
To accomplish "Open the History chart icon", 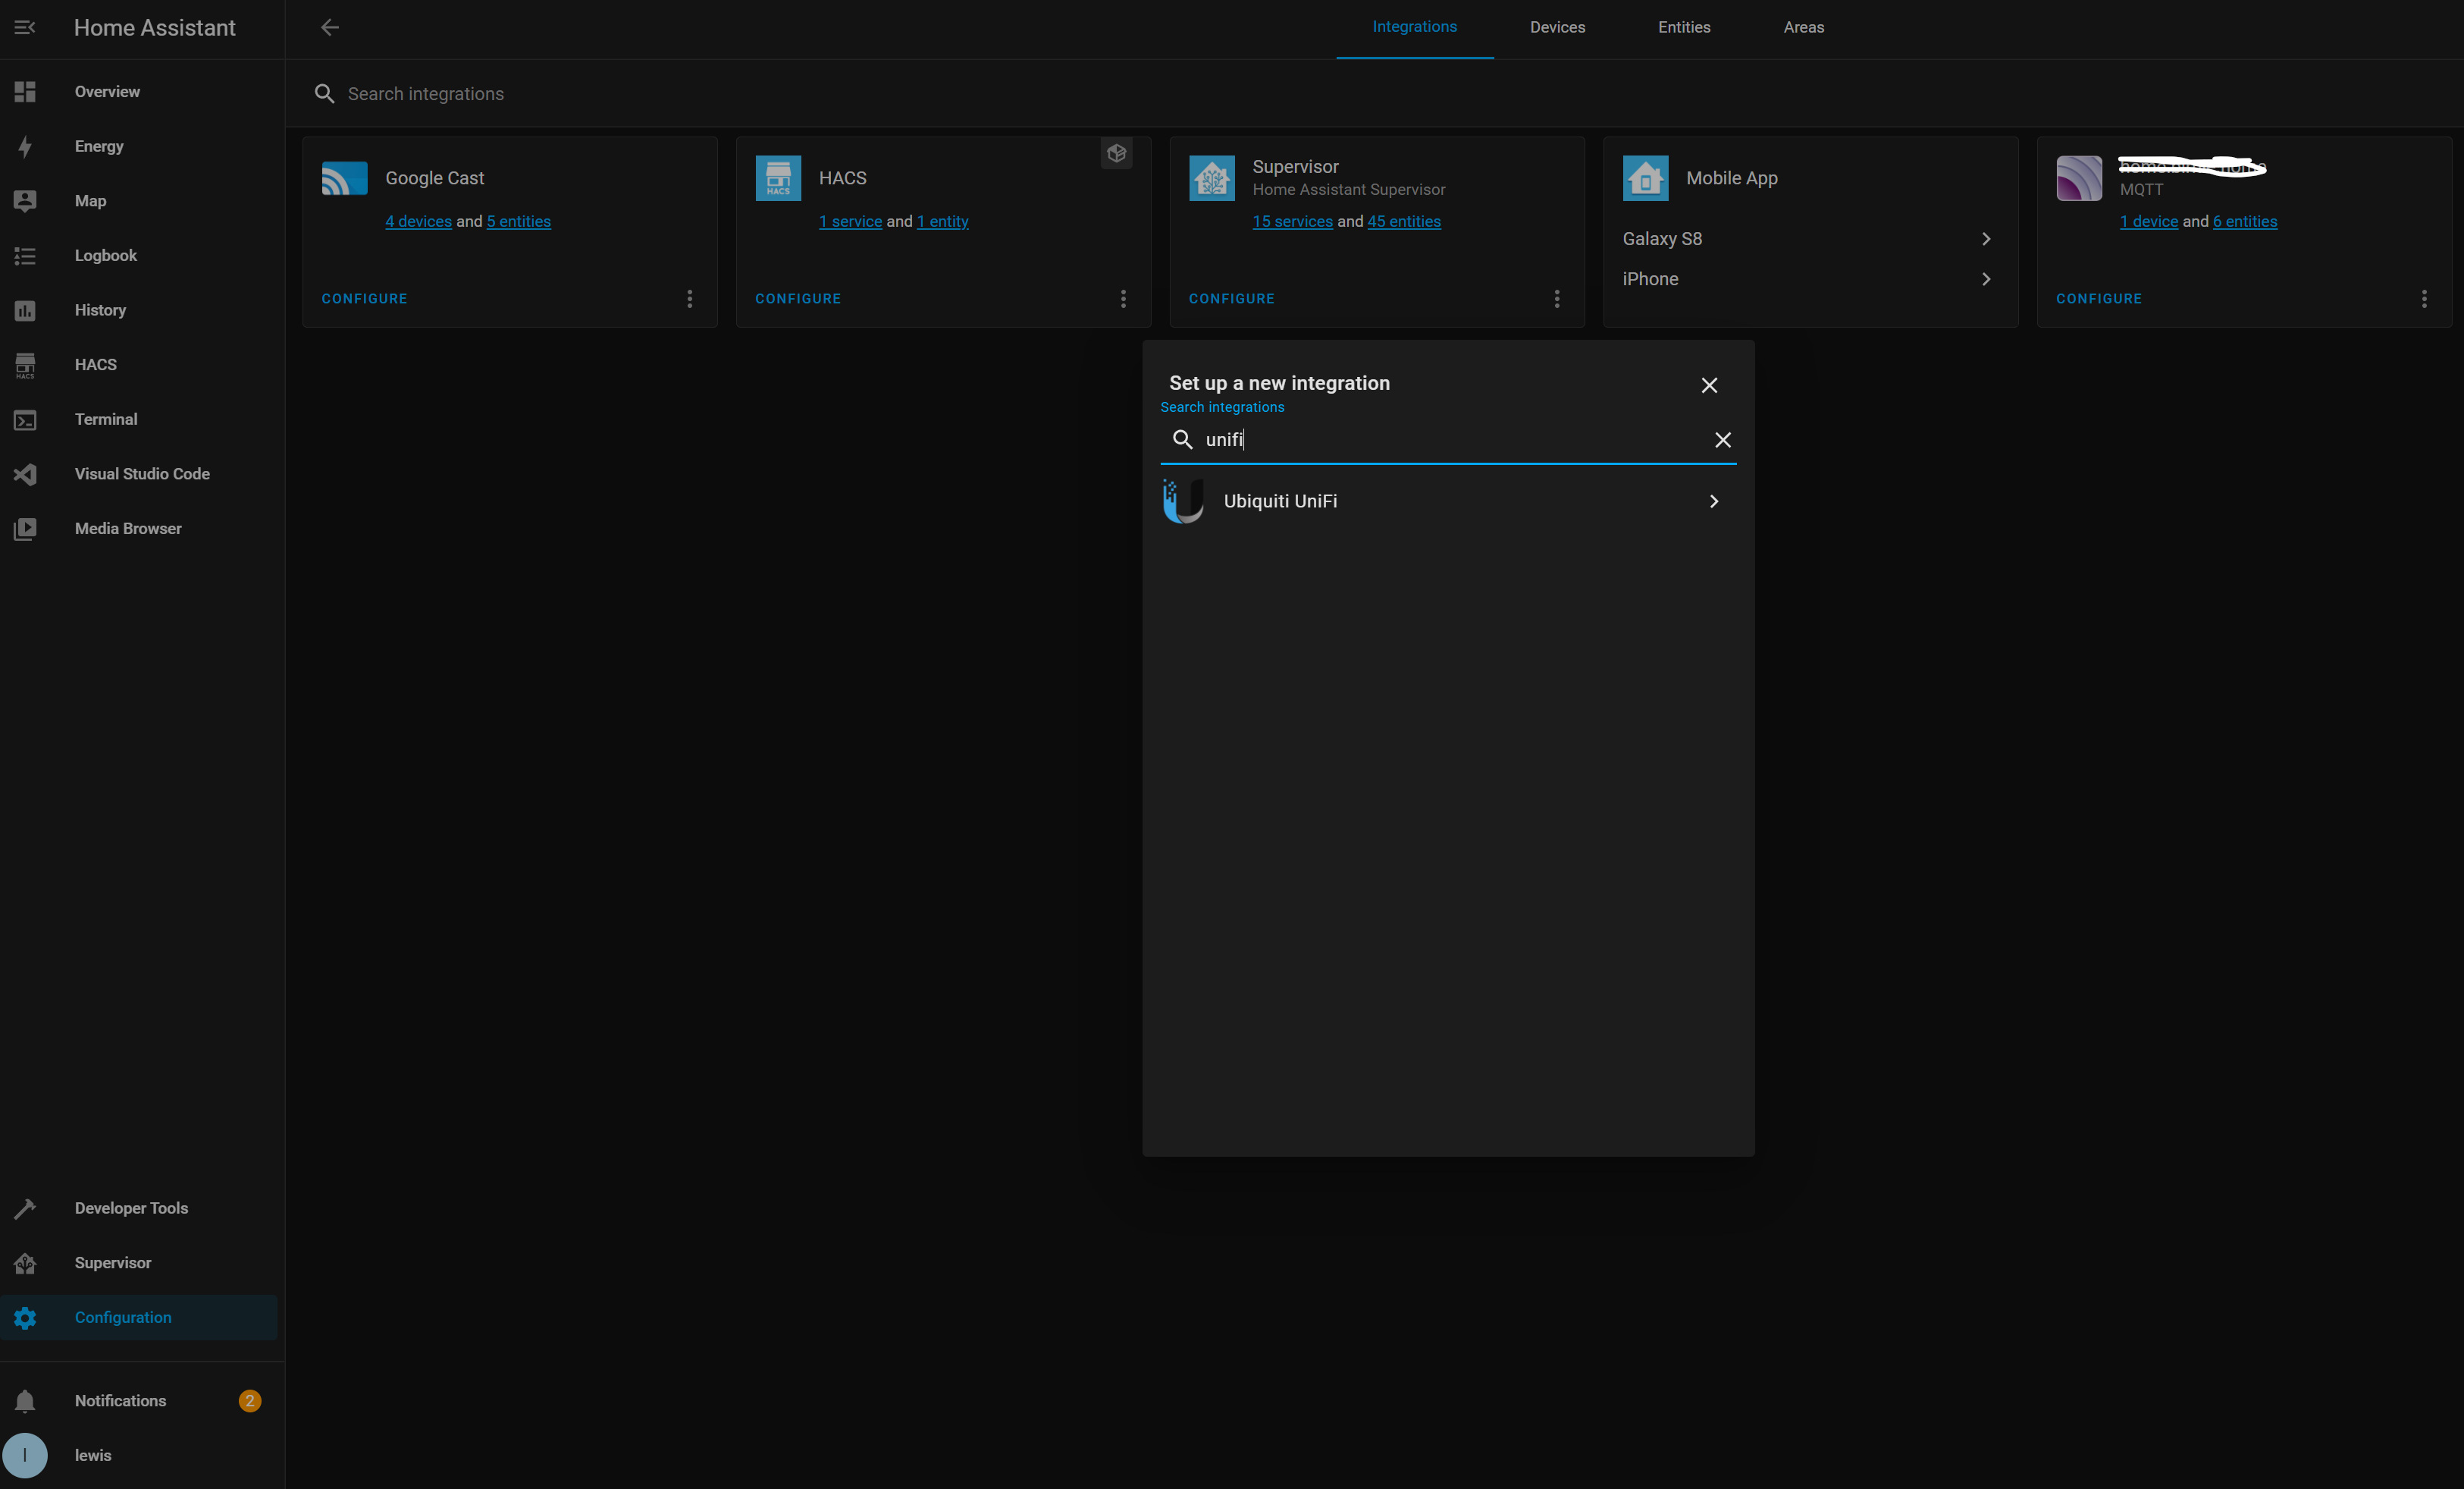I will click(25, 310).
